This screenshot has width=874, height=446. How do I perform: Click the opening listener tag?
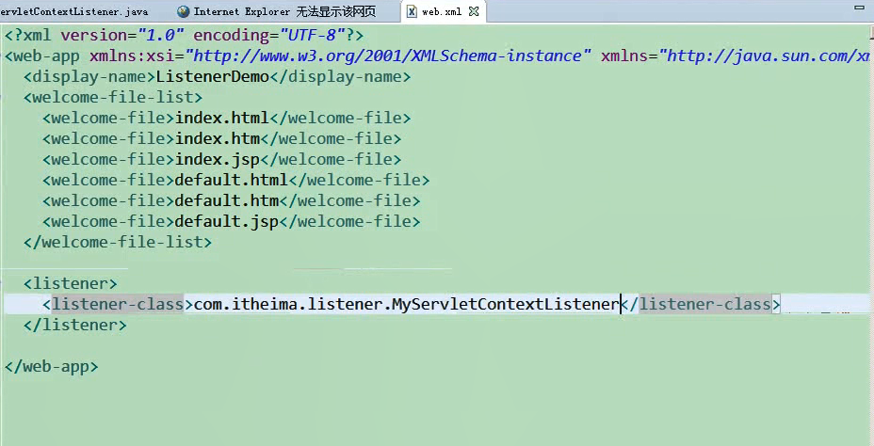[x=71, y=282]
